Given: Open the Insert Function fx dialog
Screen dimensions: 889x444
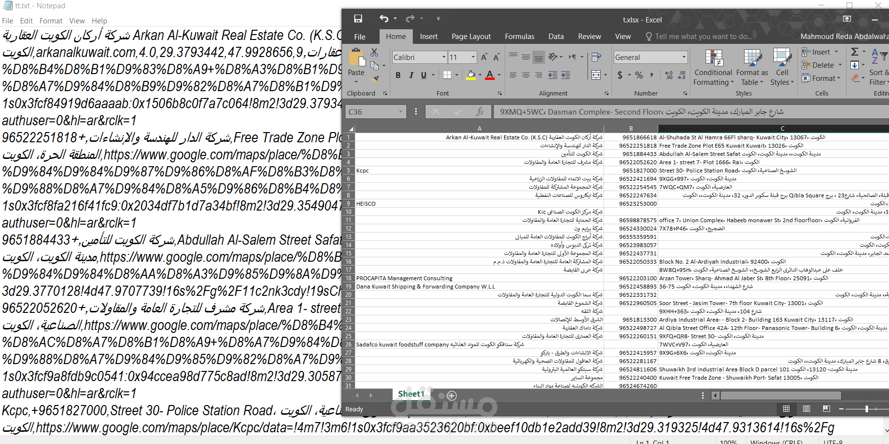Looking at the screenshot, I should 480,112.
